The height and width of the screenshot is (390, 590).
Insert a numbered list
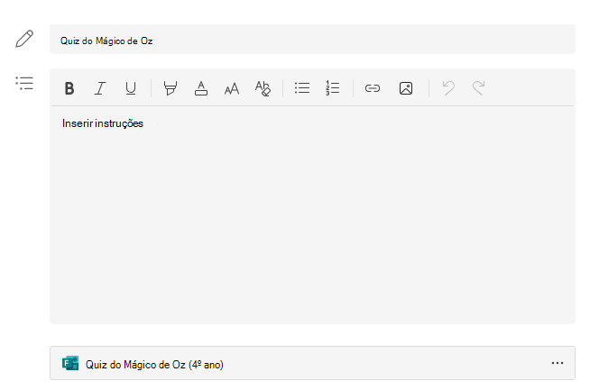click(x=333, y=88)
